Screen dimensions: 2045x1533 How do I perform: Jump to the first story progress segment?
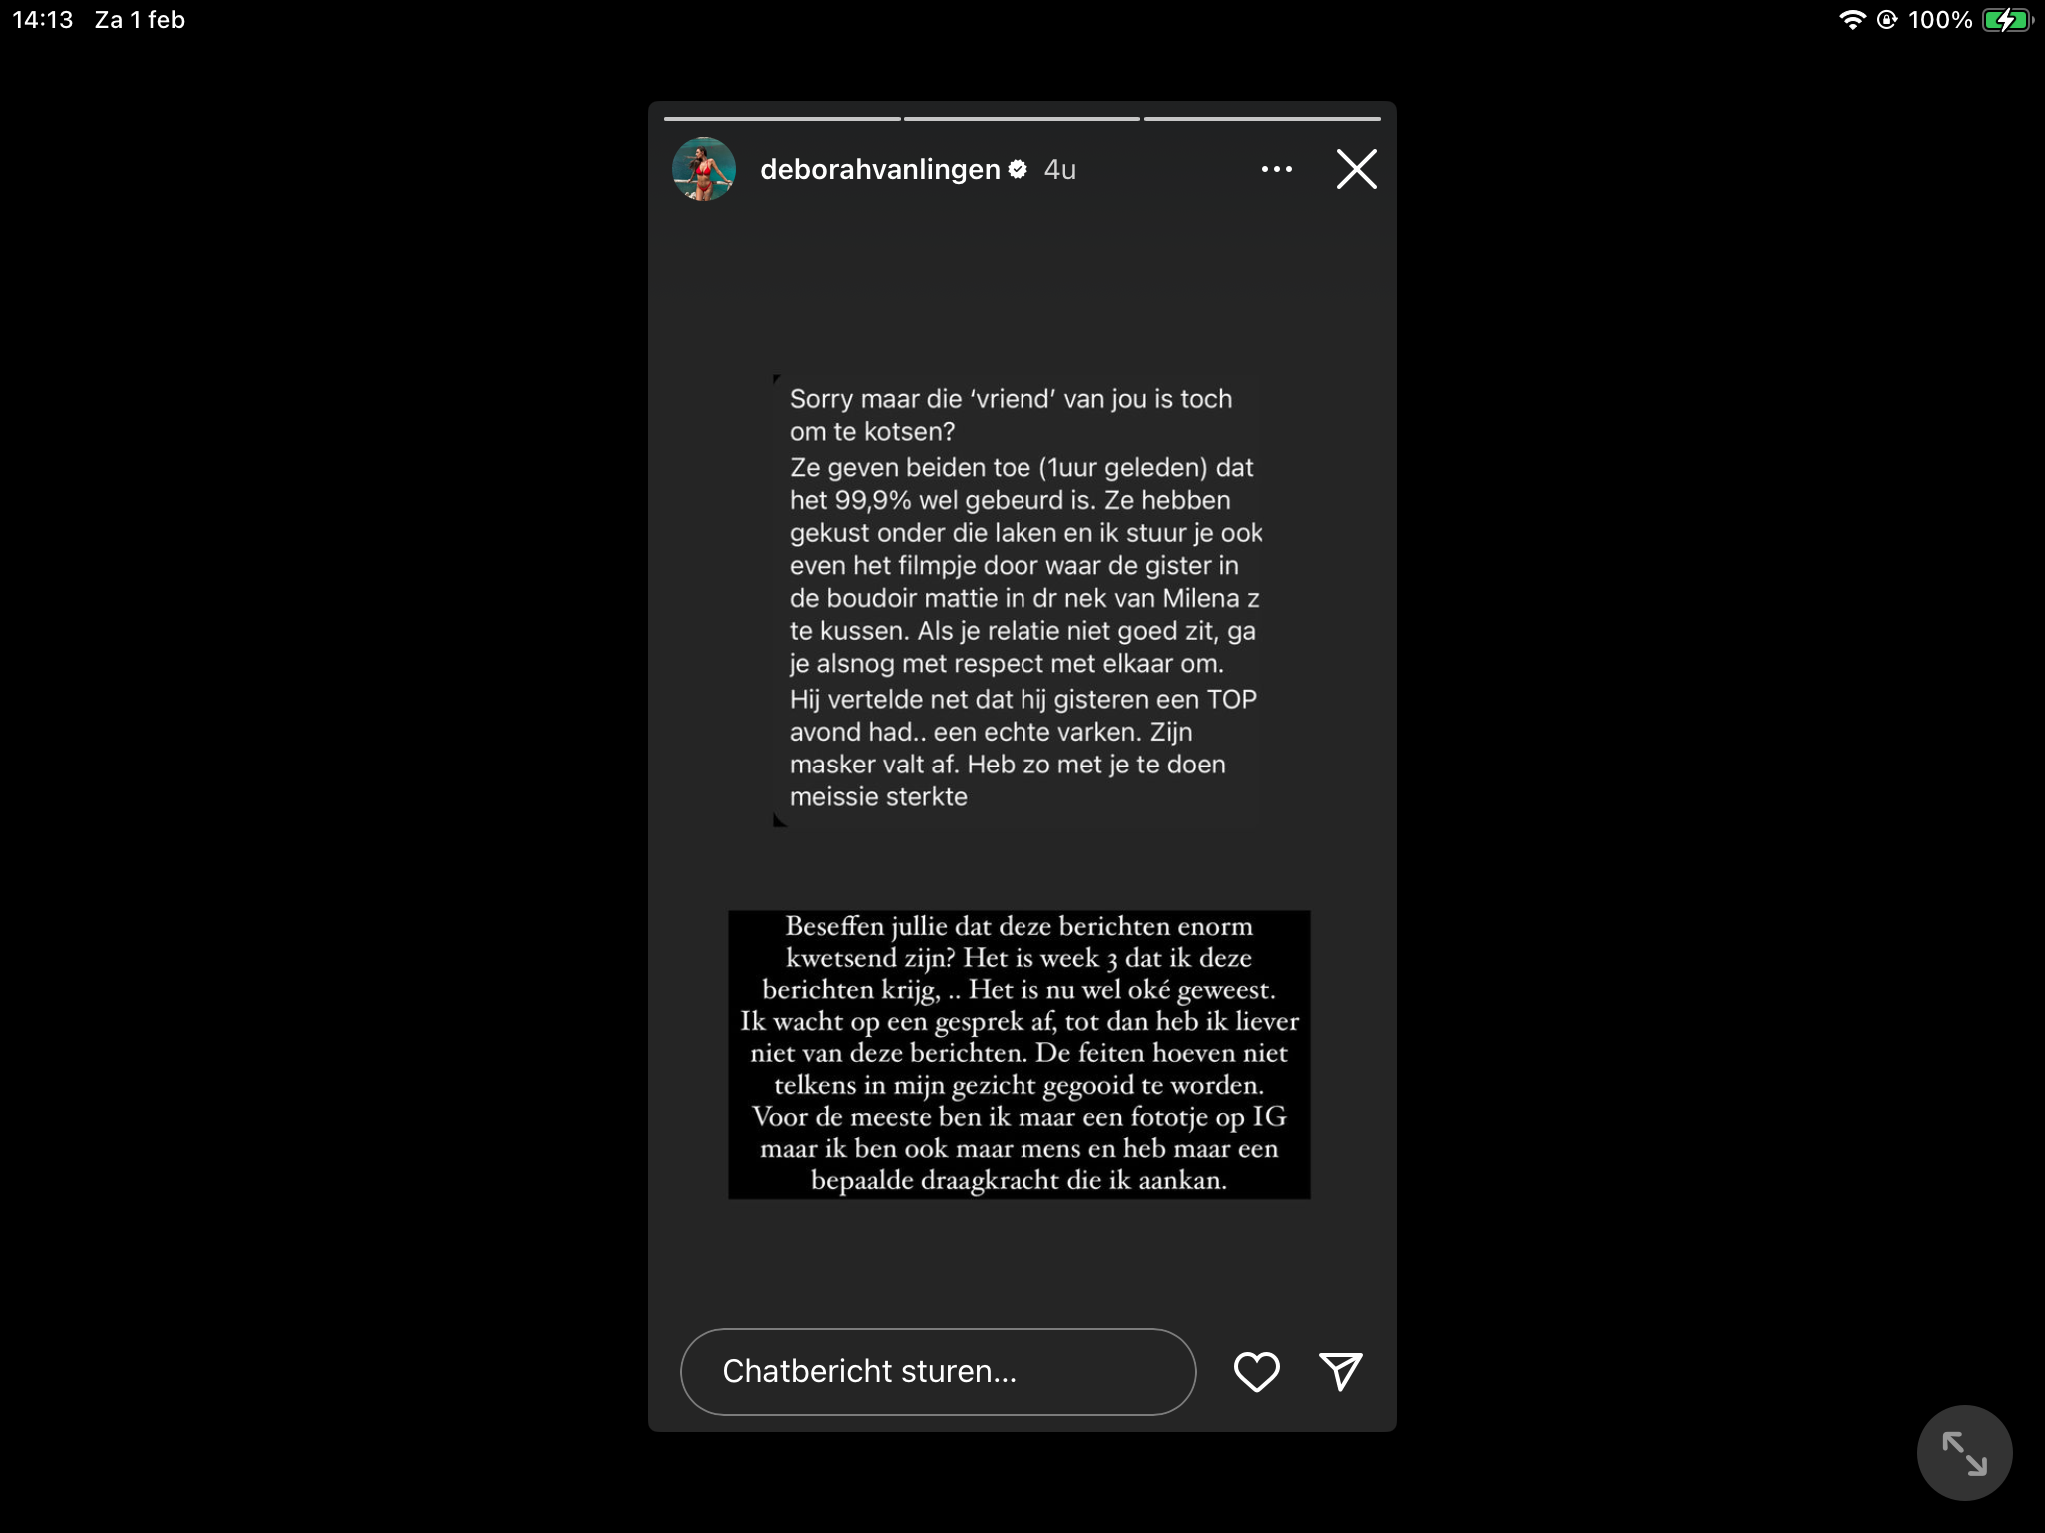(x=782, y=119)
